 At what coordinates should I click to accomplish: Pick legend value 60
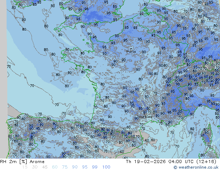[x=55, y=167]
